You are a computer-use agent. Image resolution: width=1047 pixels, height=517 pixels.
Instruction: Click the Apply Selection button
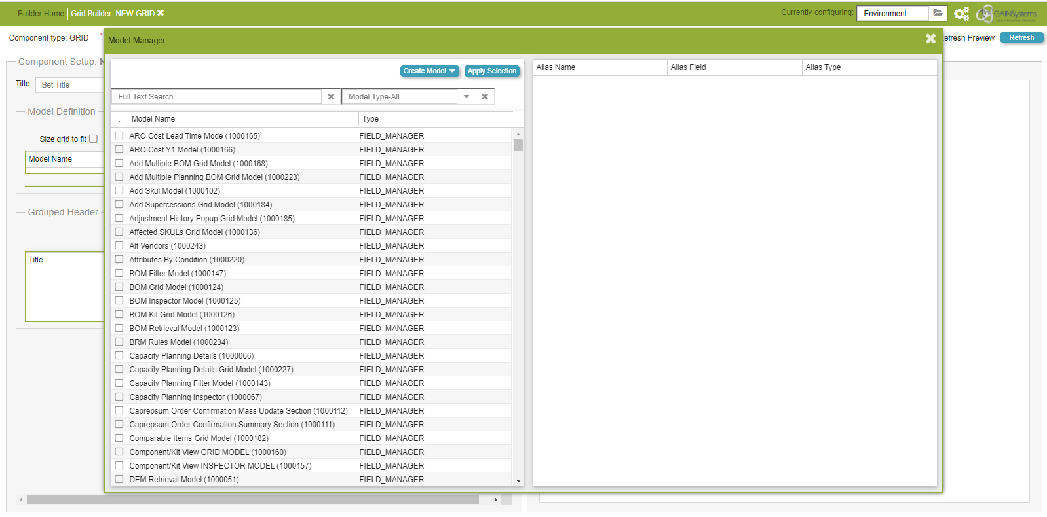[x=492, y=71]
